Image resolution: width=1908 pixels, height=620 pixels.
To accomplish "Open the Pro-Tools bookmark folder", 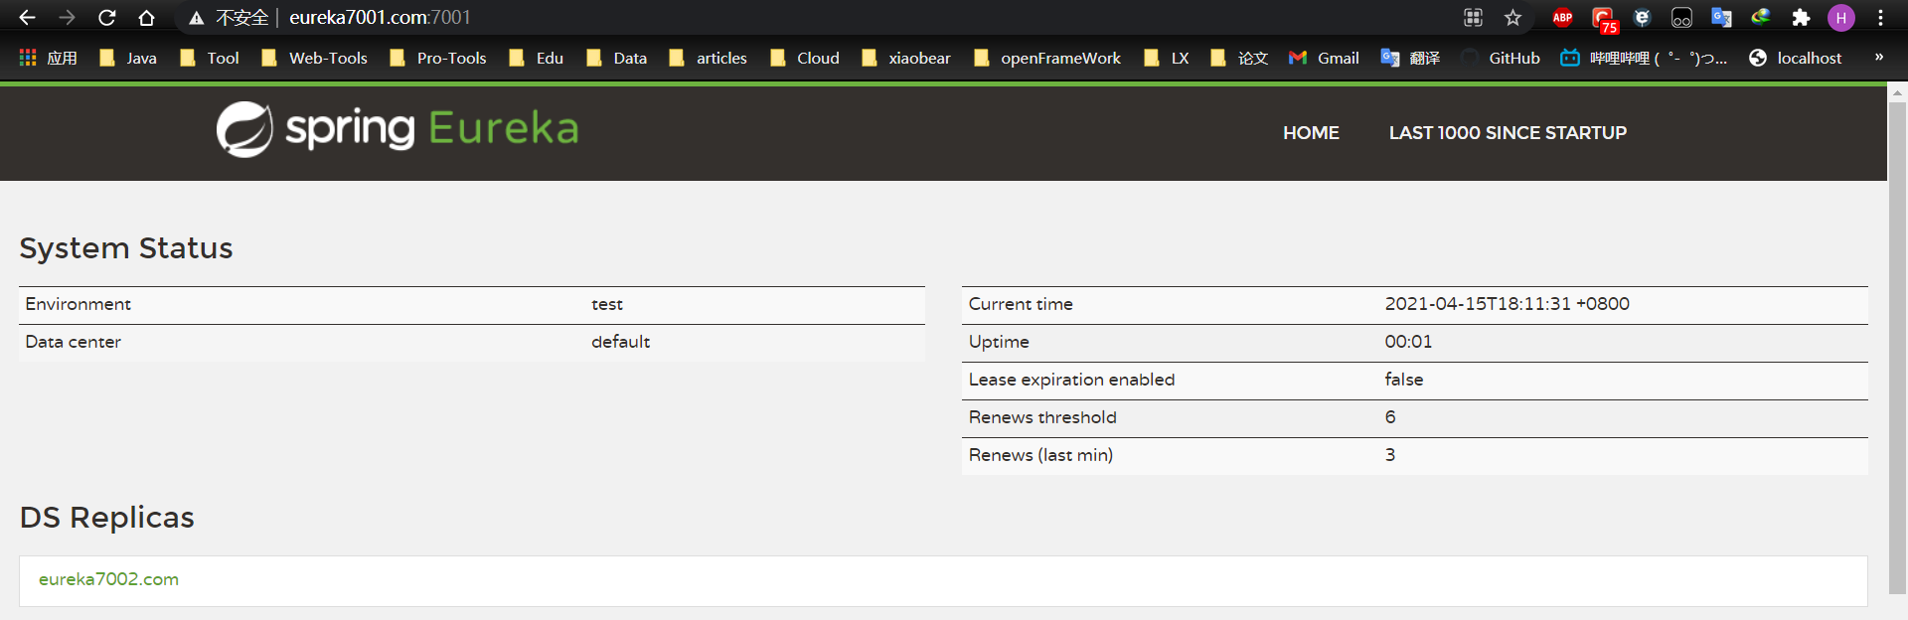I will pos(438,58).
